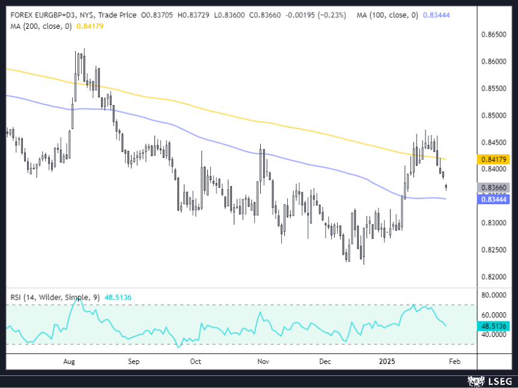This screenshot has height=388, width=518.
Task: Click the LSEG lion crest logo
Action: coord(475,381)
